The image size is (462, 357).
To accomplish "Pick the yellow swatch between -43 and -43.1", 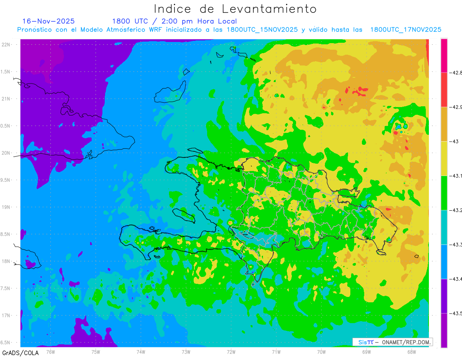I will click(x=444, y=158).
